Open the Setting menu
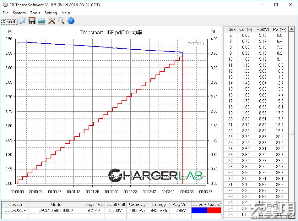The image size is (298, 221). pos(51,13)
